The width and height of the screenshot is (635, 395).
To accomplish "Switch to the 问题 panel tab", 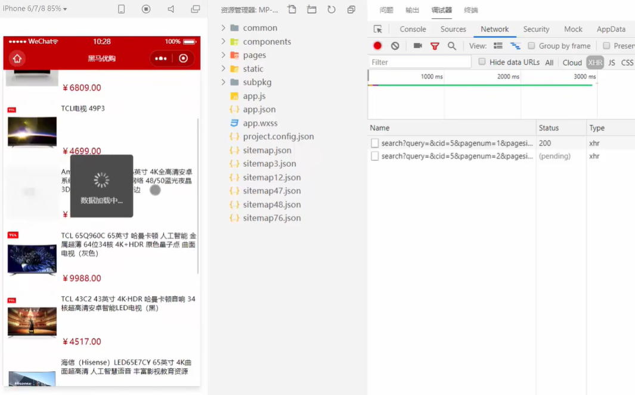I will click(386, 10).
